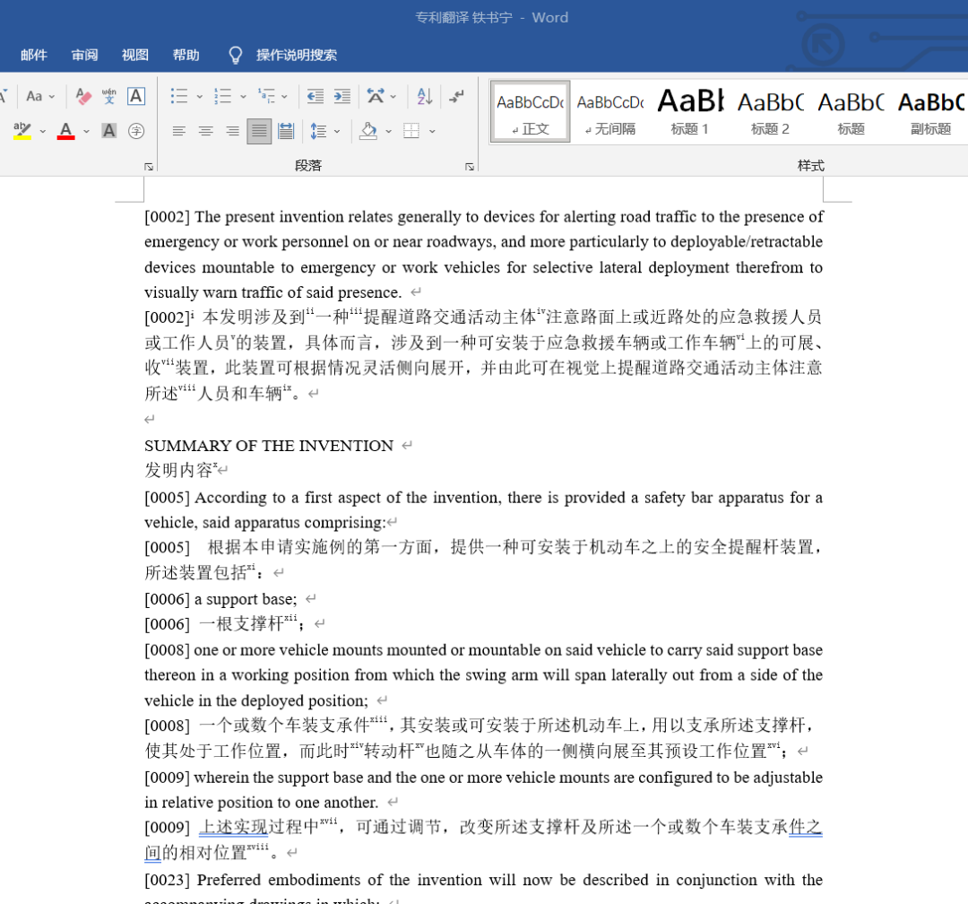Screen dimensions: 968x904
Task: Click the Asian layout icon
Action: click(376, 96)
